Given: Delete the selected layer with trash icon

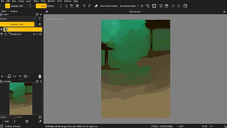Looking at the screenshot, I should pyautogui.click(x=40, y=76).
